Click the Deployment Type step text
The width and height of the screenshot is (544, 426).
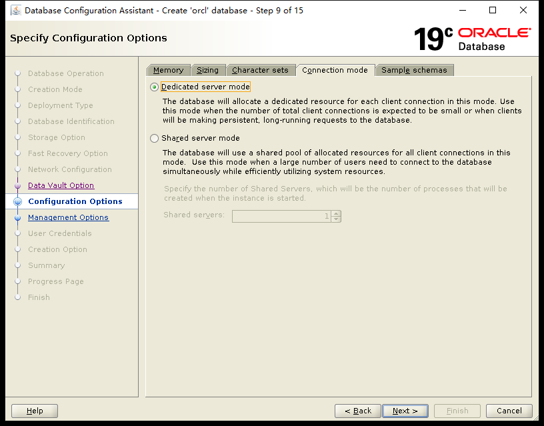coord(61,105)
